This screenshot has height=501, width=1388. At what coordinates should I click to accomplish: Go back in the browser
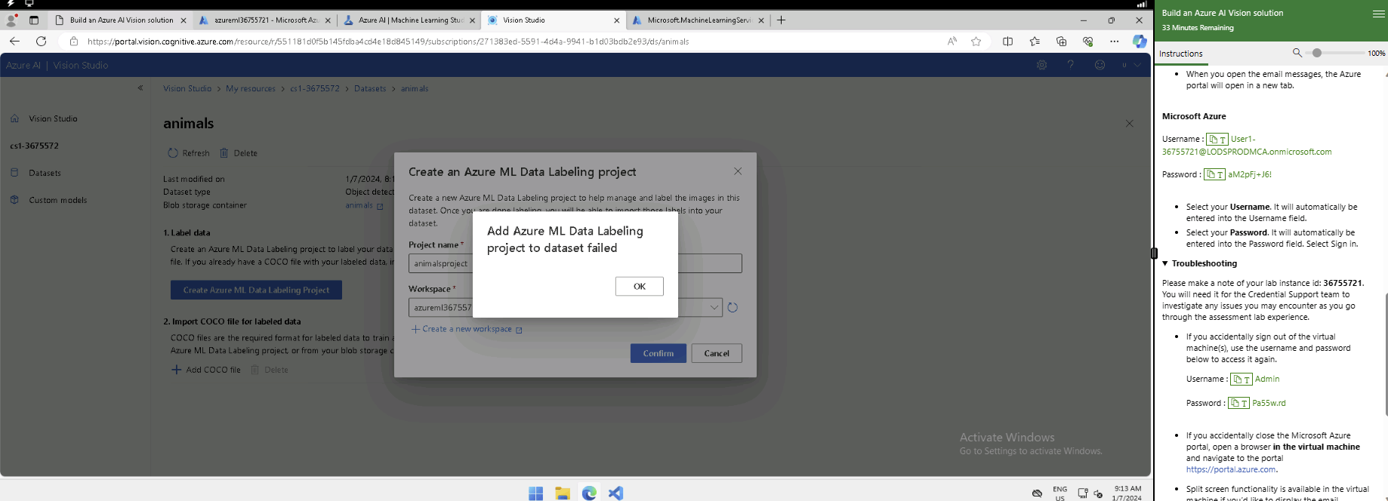coord(15,41)
